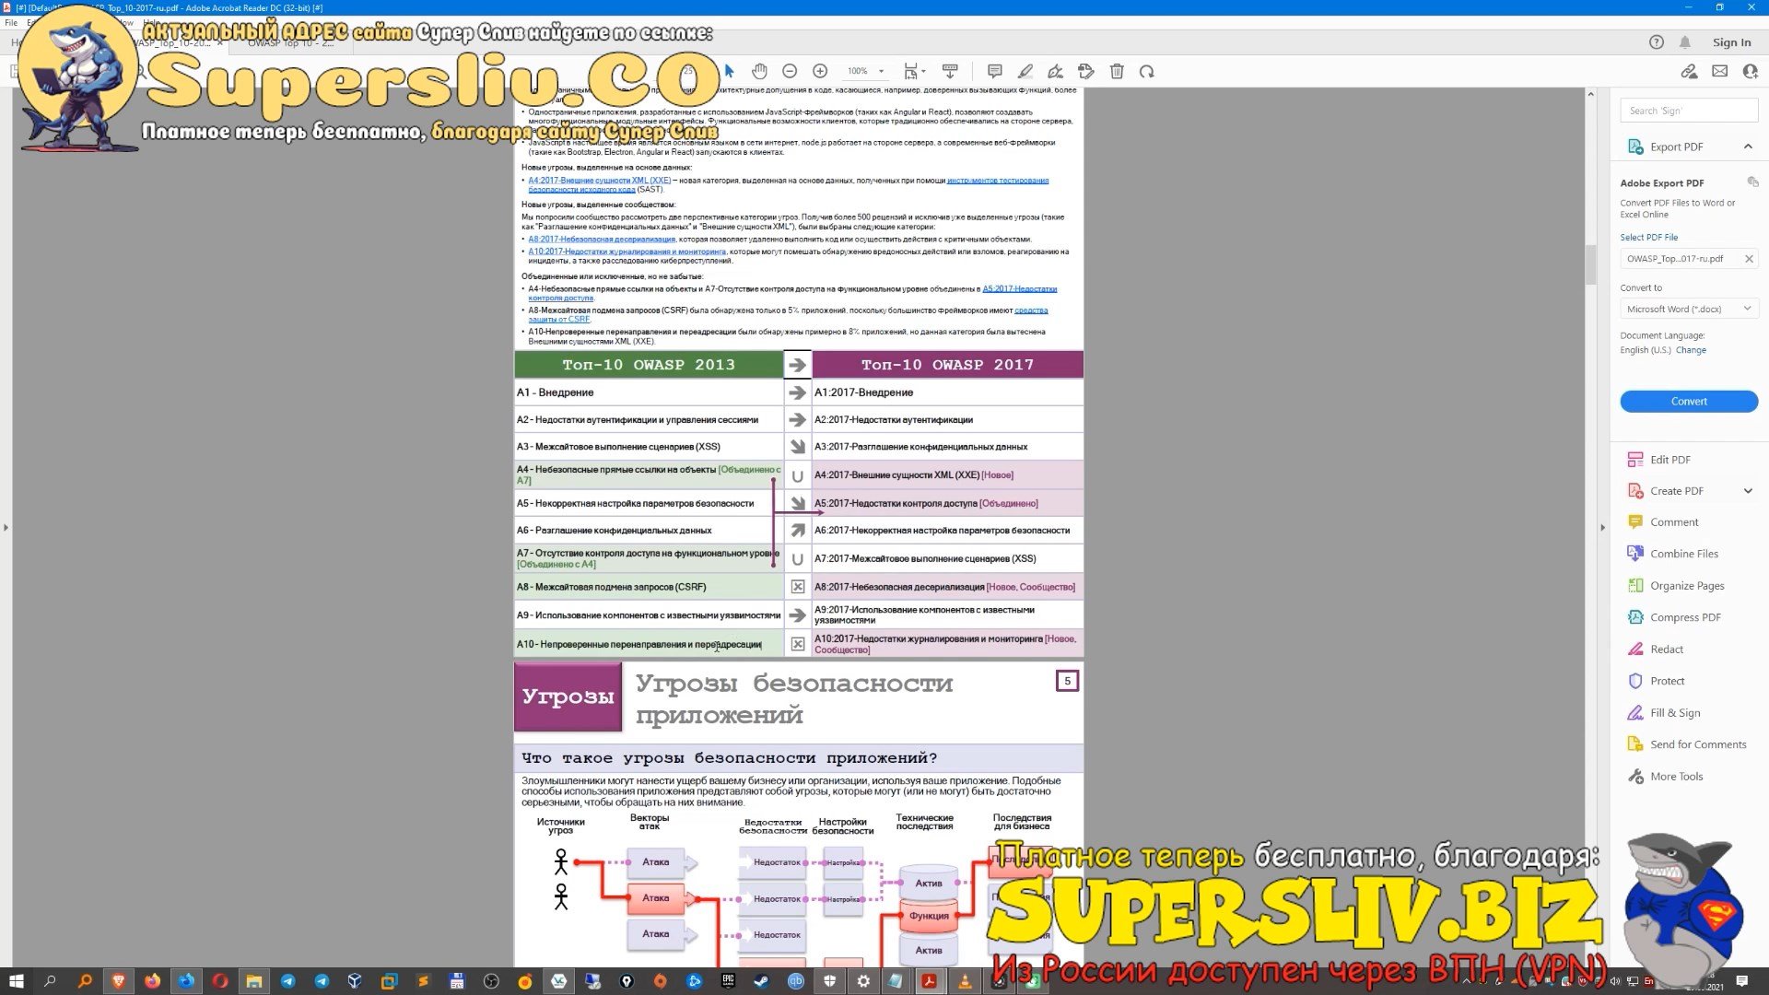
Task: Click the add-person share icon
Action: pyautogui.click(x=1751, y=71)
